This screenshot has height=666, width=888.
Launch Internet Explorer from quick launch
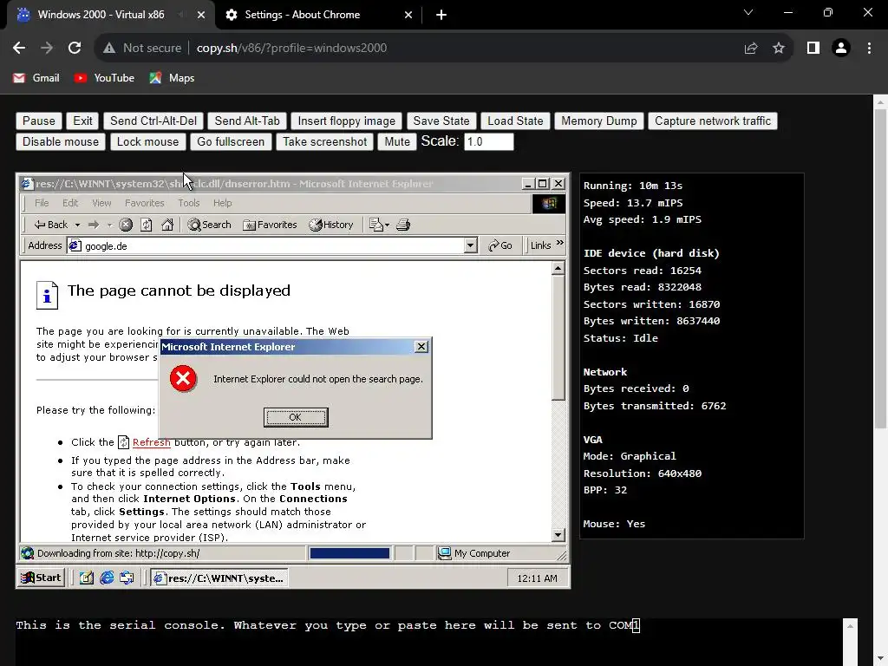[107, 578]
